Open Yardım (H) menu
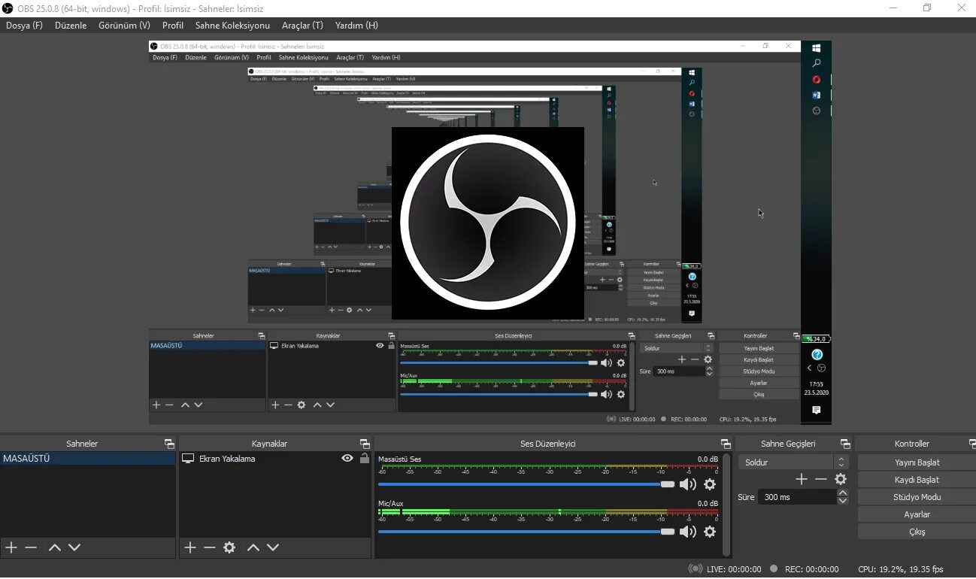This screenshot has height=579, width=976. tap(356, 26)
